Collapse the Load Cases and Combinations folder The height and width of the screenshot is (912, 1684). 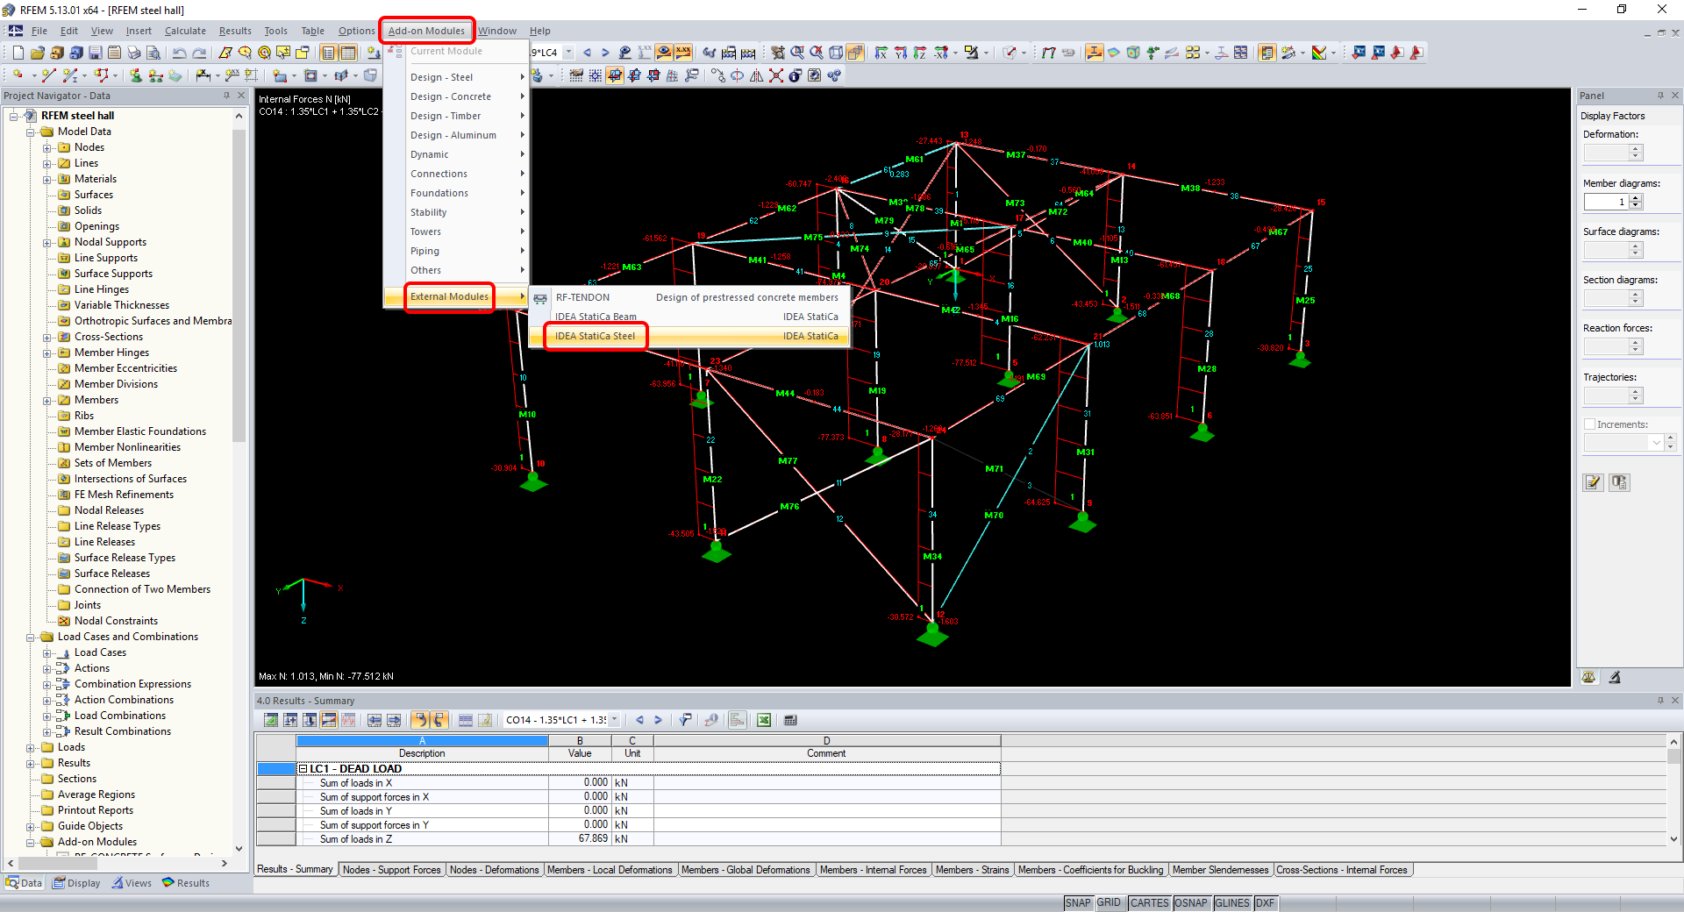coord(31,638)
